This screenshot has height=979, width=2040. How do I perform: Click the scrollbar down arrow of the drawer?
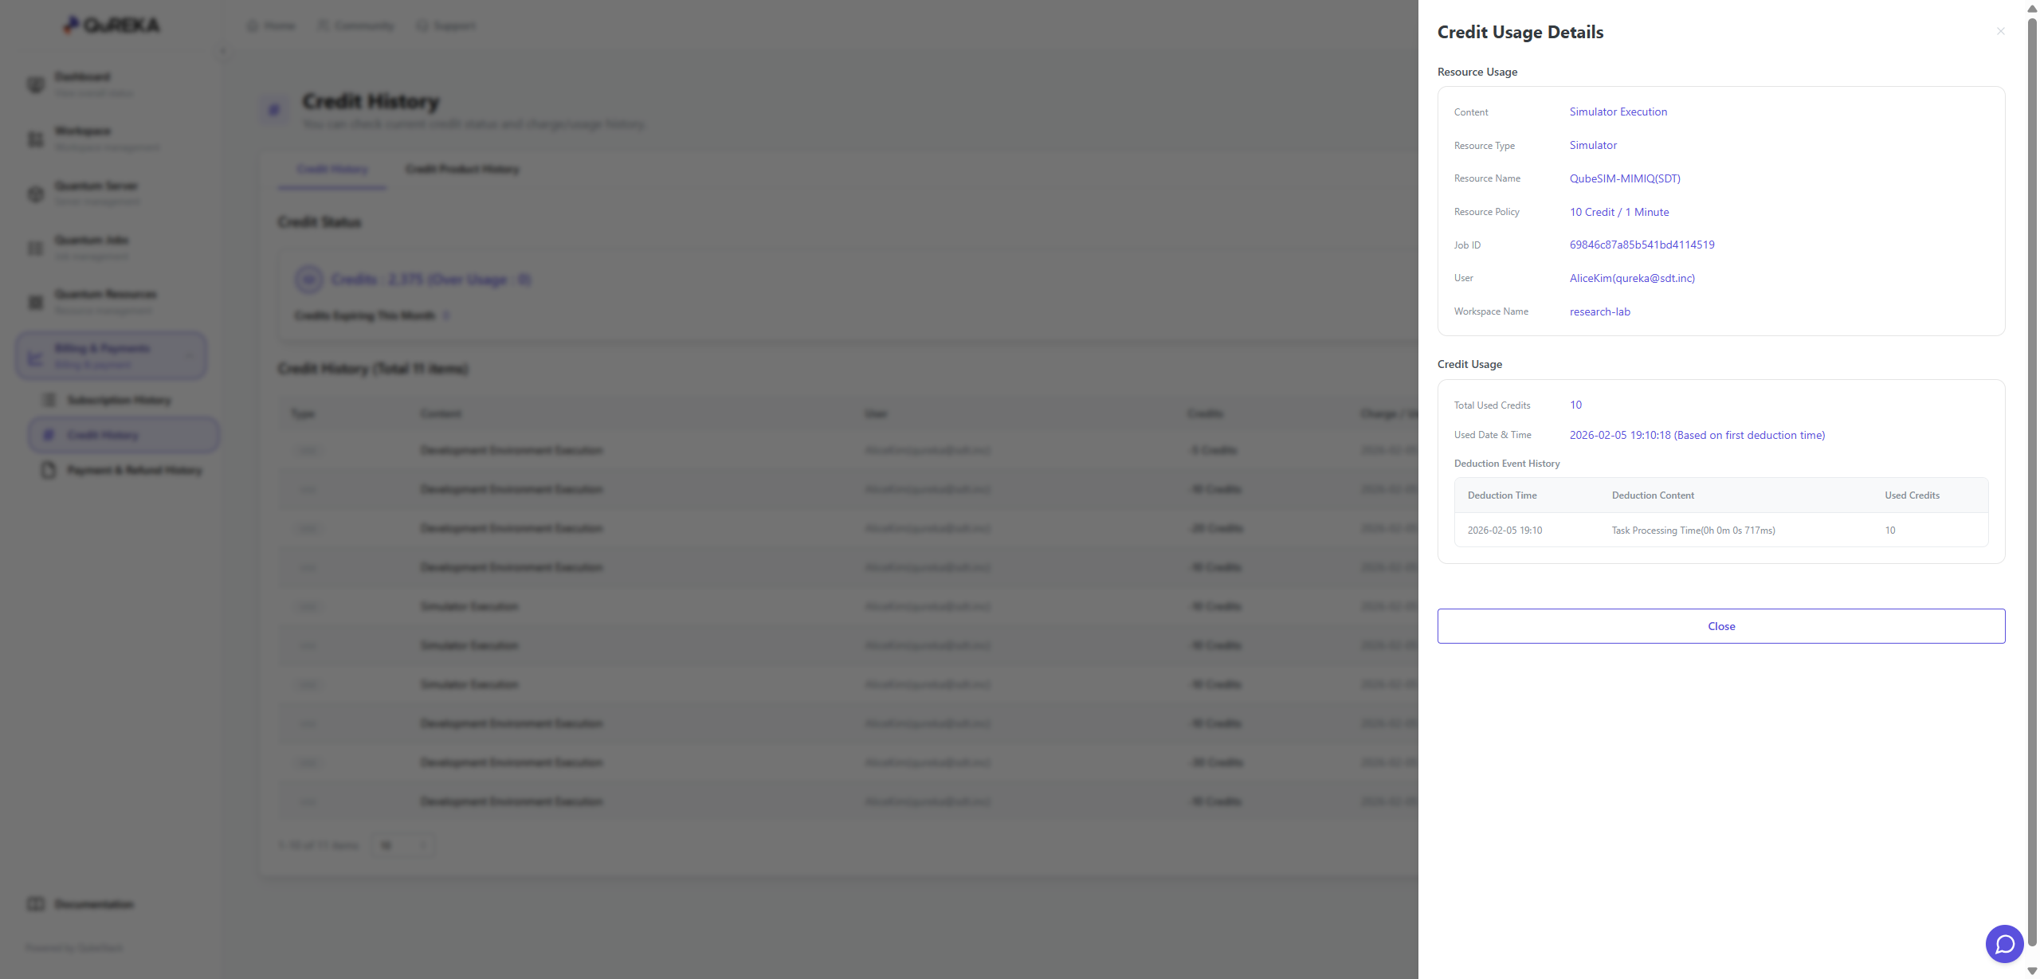click(2032, 971)
